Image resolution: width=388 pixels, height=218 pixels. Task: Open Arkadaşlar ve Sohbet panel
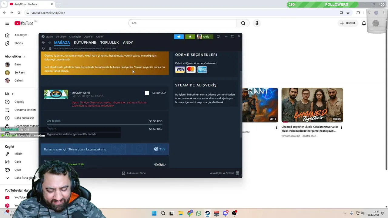[x=225, y=173]
